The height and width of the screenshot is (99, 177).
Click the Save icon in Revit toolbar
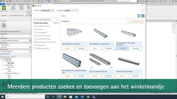[10, 1]
